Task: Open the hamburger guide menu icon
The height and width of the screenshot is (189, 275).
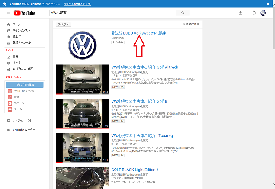Action: [x=9, y=13]
